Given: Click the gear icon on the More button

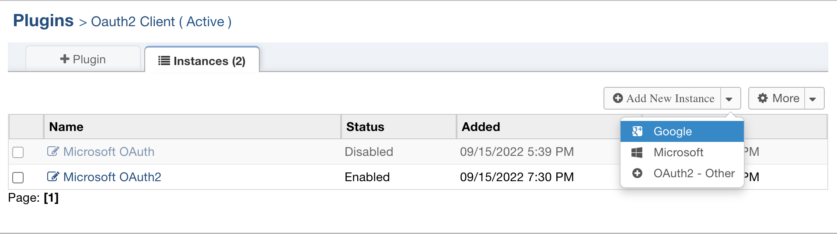Looking at the screenshot, I should [x=763, y=98].
